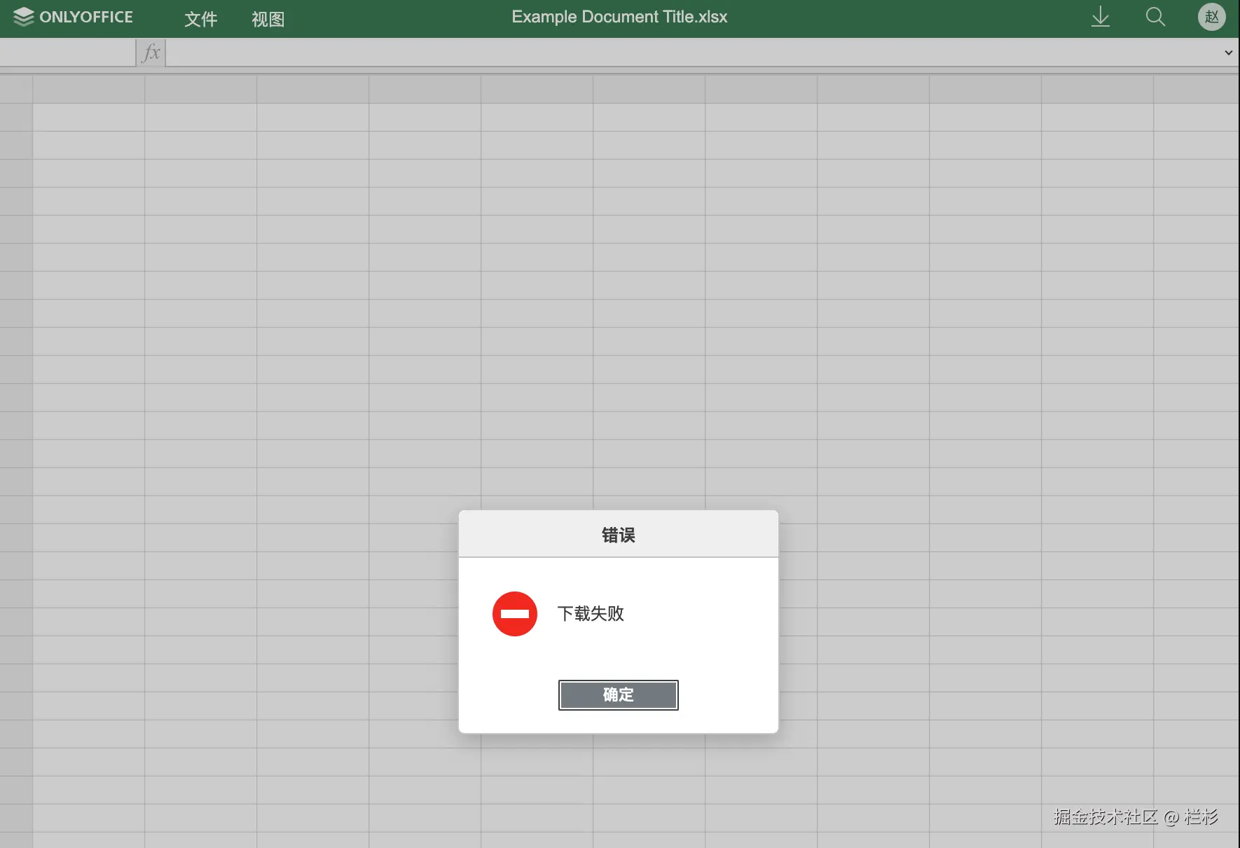Click the cell name box field
Viewport: 1240px width, 848px height.
68,53
